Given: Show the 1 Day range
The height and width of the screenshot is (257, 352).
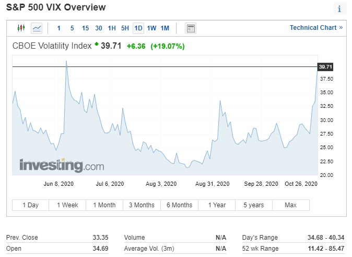Looking at the screenshot, I should point(30,205).
